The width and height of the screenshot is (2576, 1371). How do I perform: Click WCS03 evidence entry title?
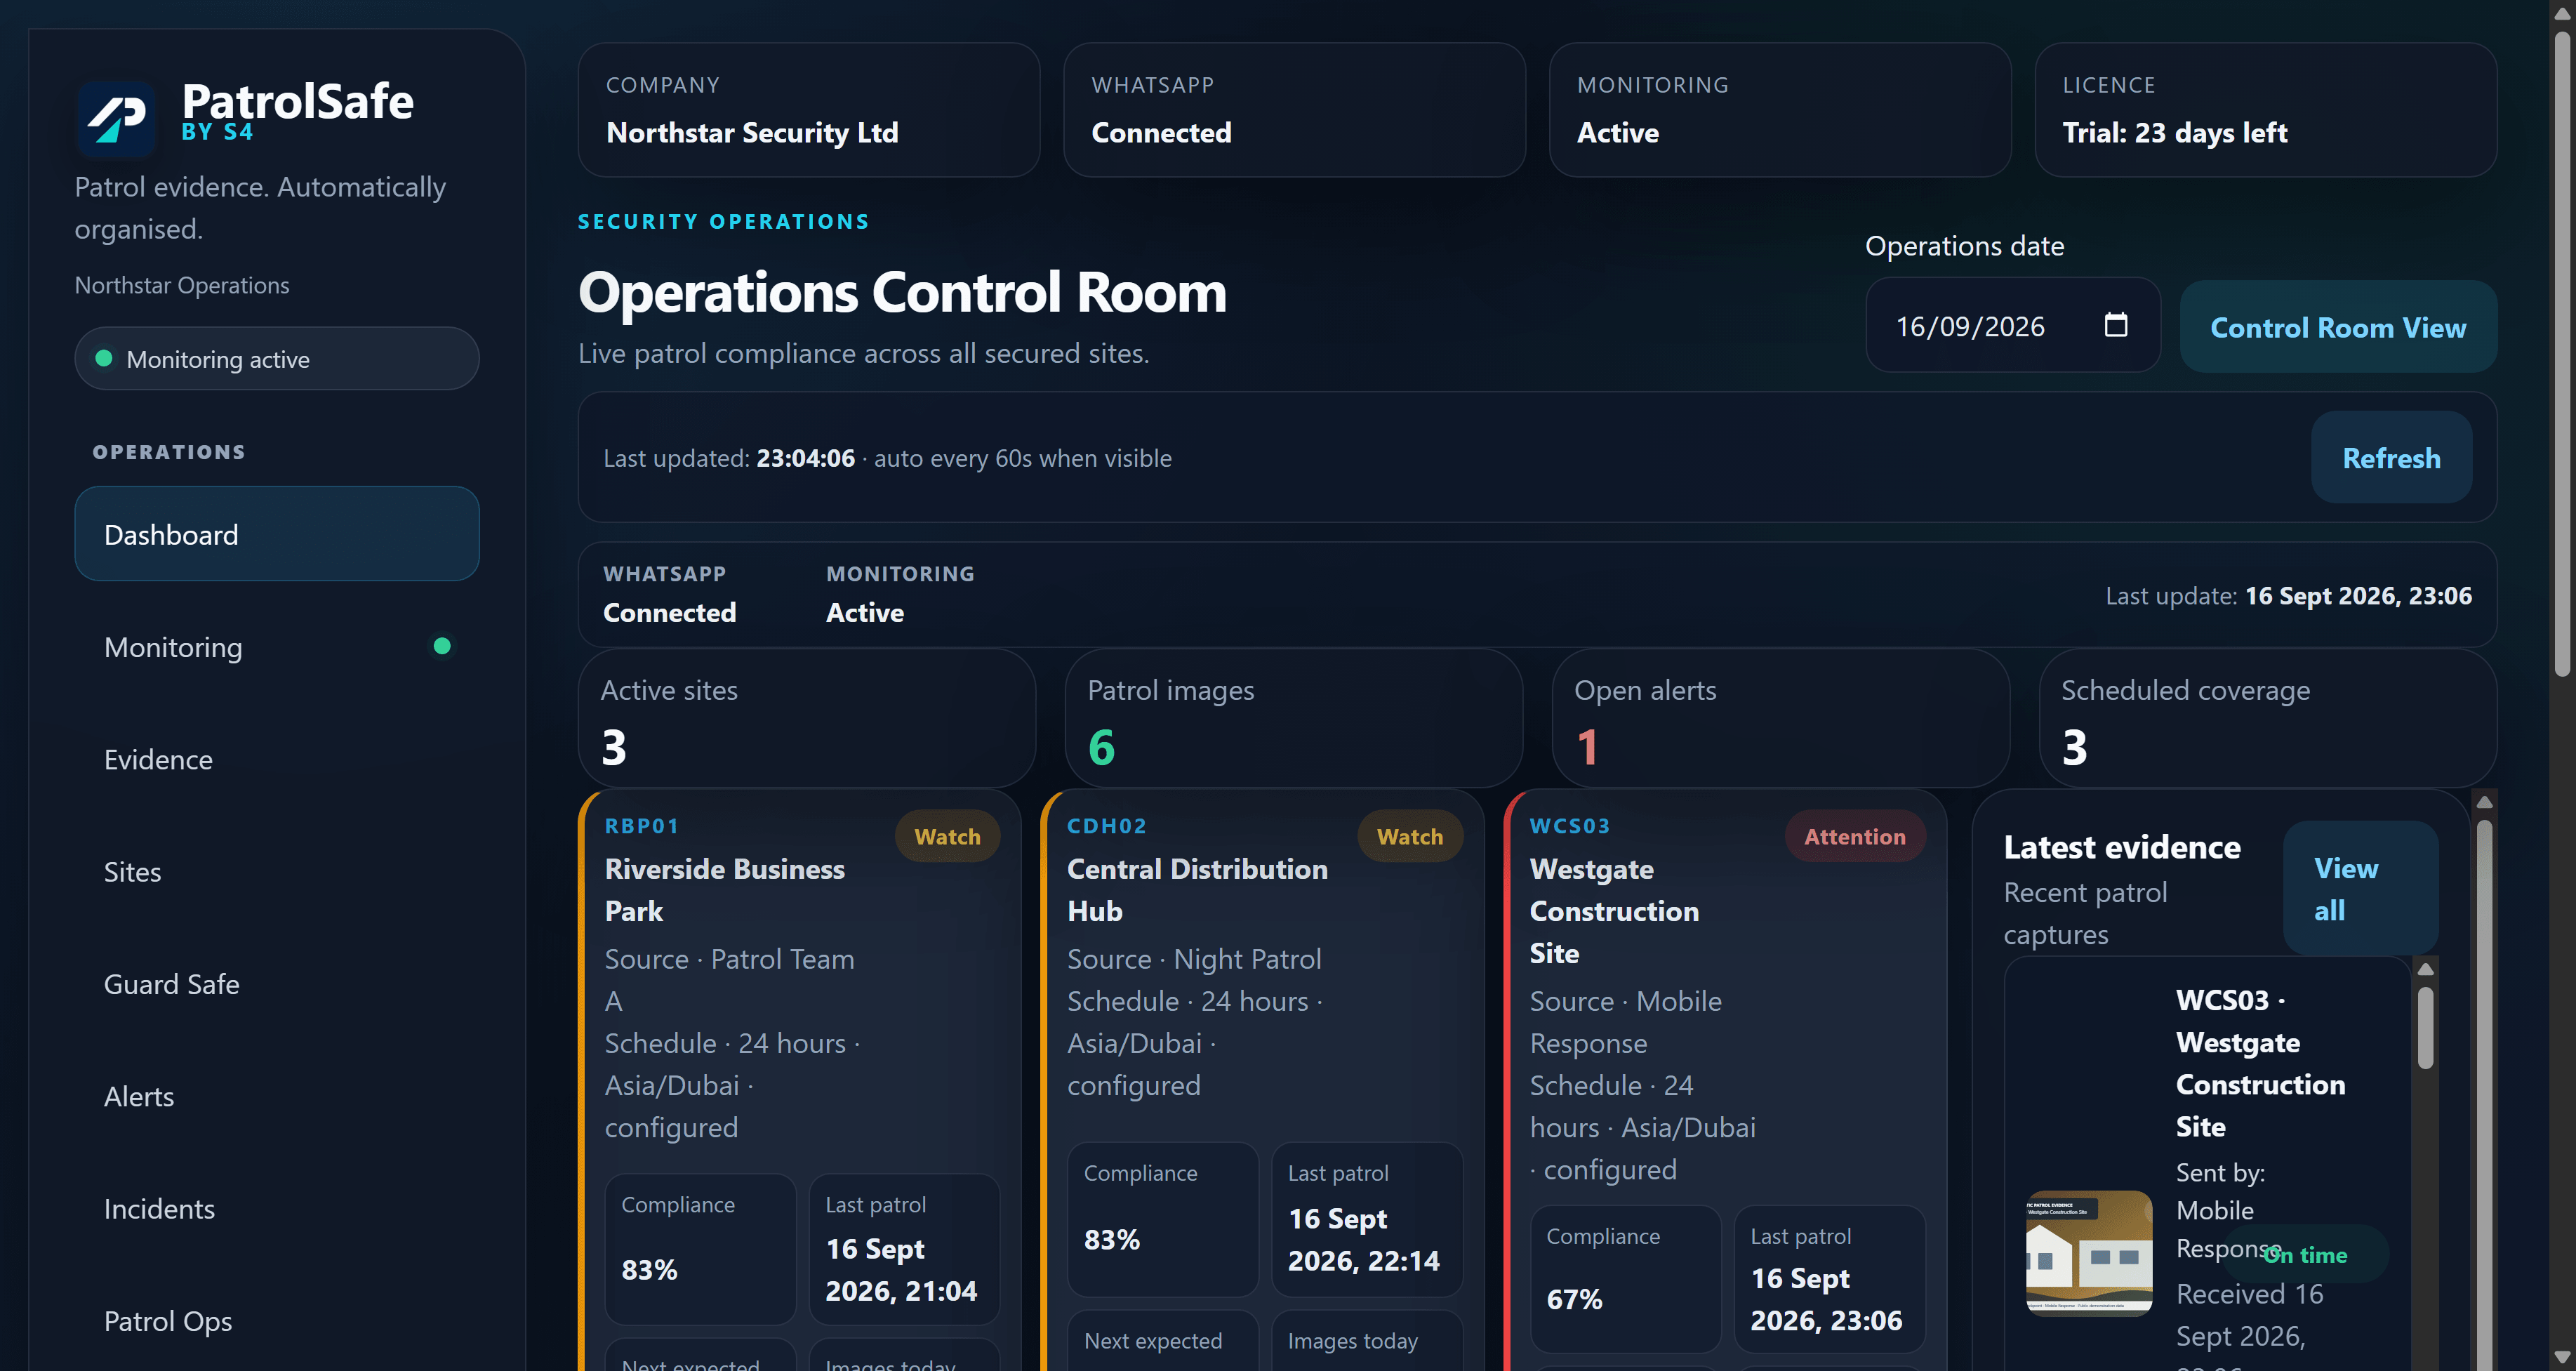[x=2261, y=1063]
